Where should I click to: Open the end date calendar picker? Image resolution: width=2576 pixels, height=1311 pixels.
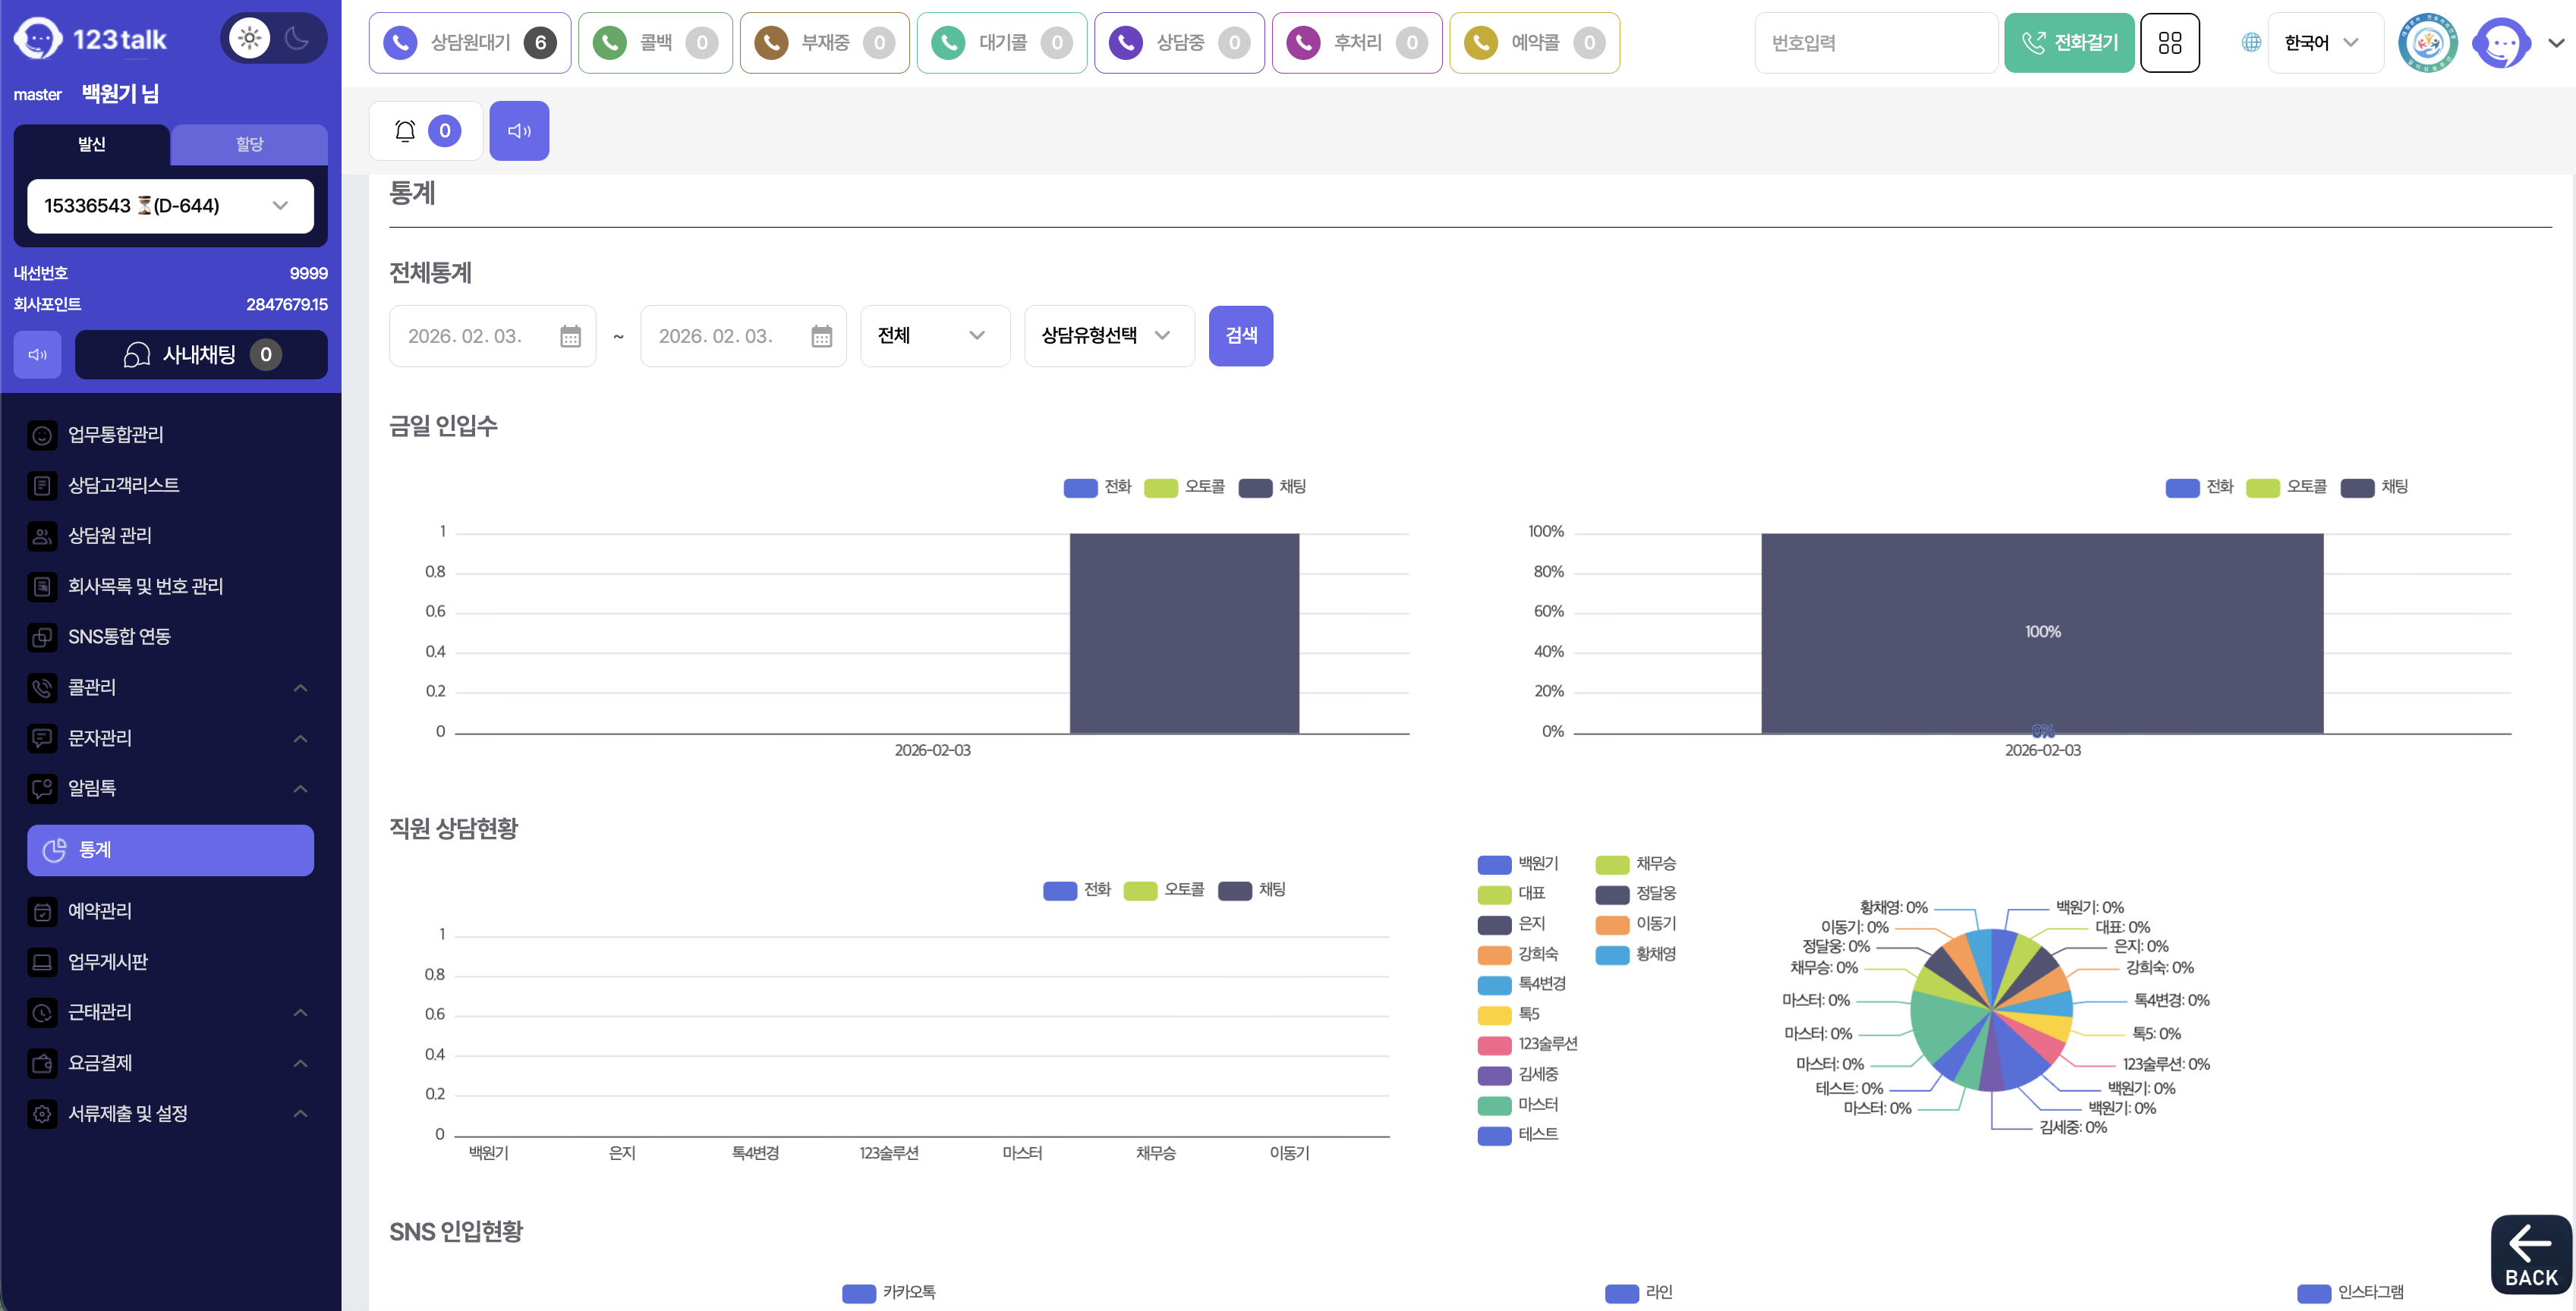pos(821,337)
